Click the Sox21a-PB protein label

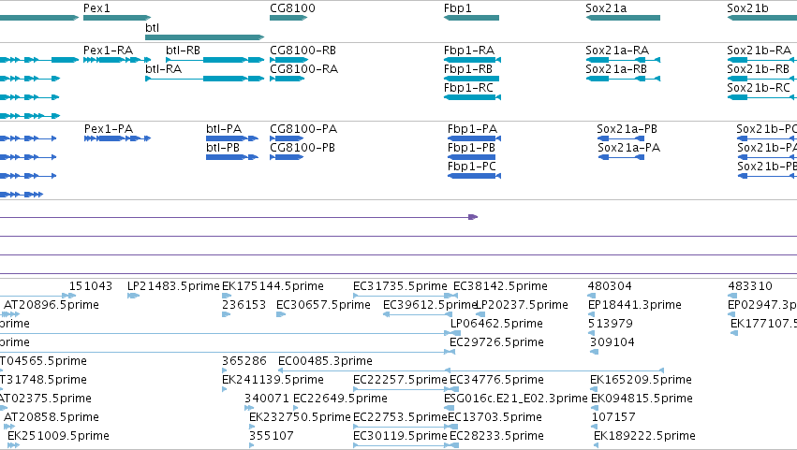627,129
